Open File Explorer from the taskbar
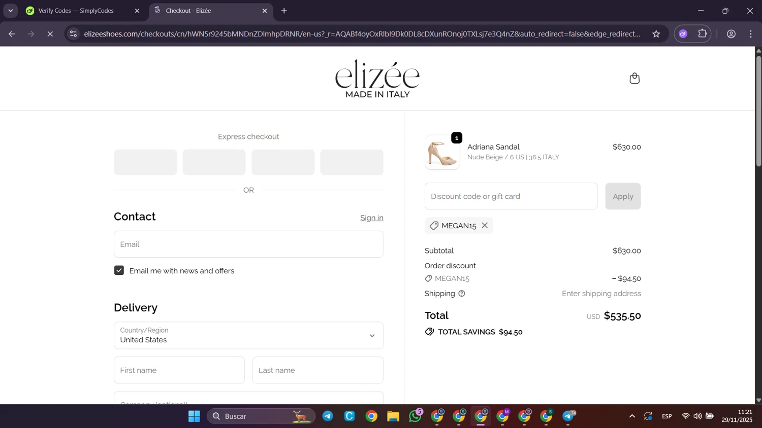The height and width of the screenshot is (428, 762). pos(393,416)
